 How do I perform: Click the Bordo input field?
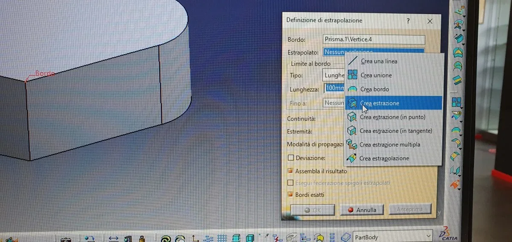click(374, 40)
